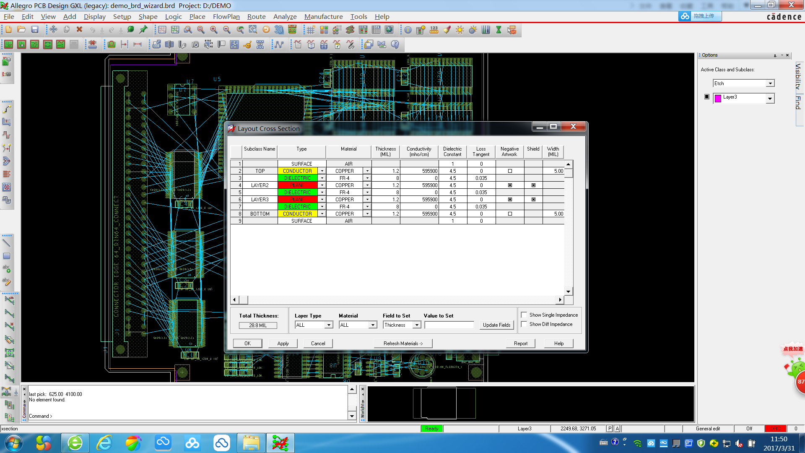Screen dimensions: 805x453
Task: Enable Show Diff Impedance checkbox
Action: click(524, 324)
